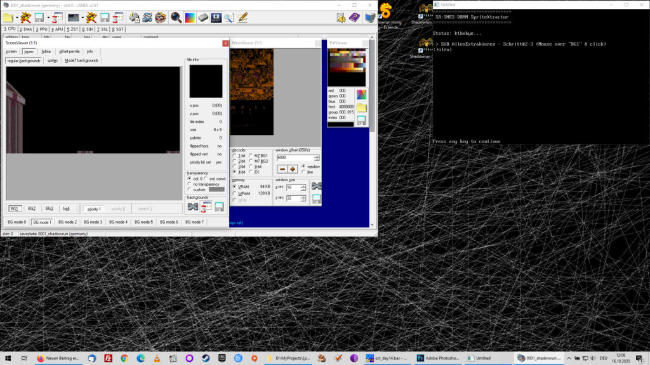Click the SNES cartridge icon in toolbar
Image resolution: width=650 pixels, height=365 pixels.
click(74, 17)
